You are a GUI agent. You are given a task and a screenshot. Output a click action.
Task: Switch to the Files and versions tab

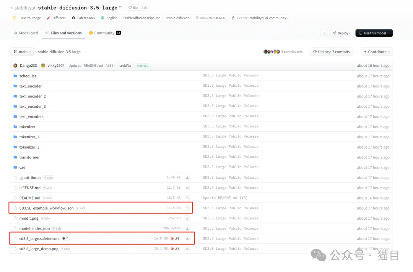pos(63,33)
